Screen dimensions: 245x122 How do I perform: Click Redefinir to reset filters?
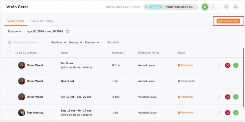pos(113,42)
